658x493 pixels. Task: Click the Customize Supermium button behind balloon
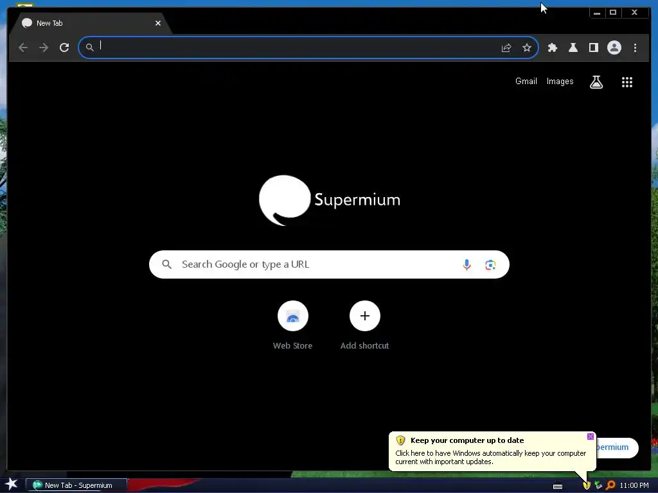[x=617, y=447]
